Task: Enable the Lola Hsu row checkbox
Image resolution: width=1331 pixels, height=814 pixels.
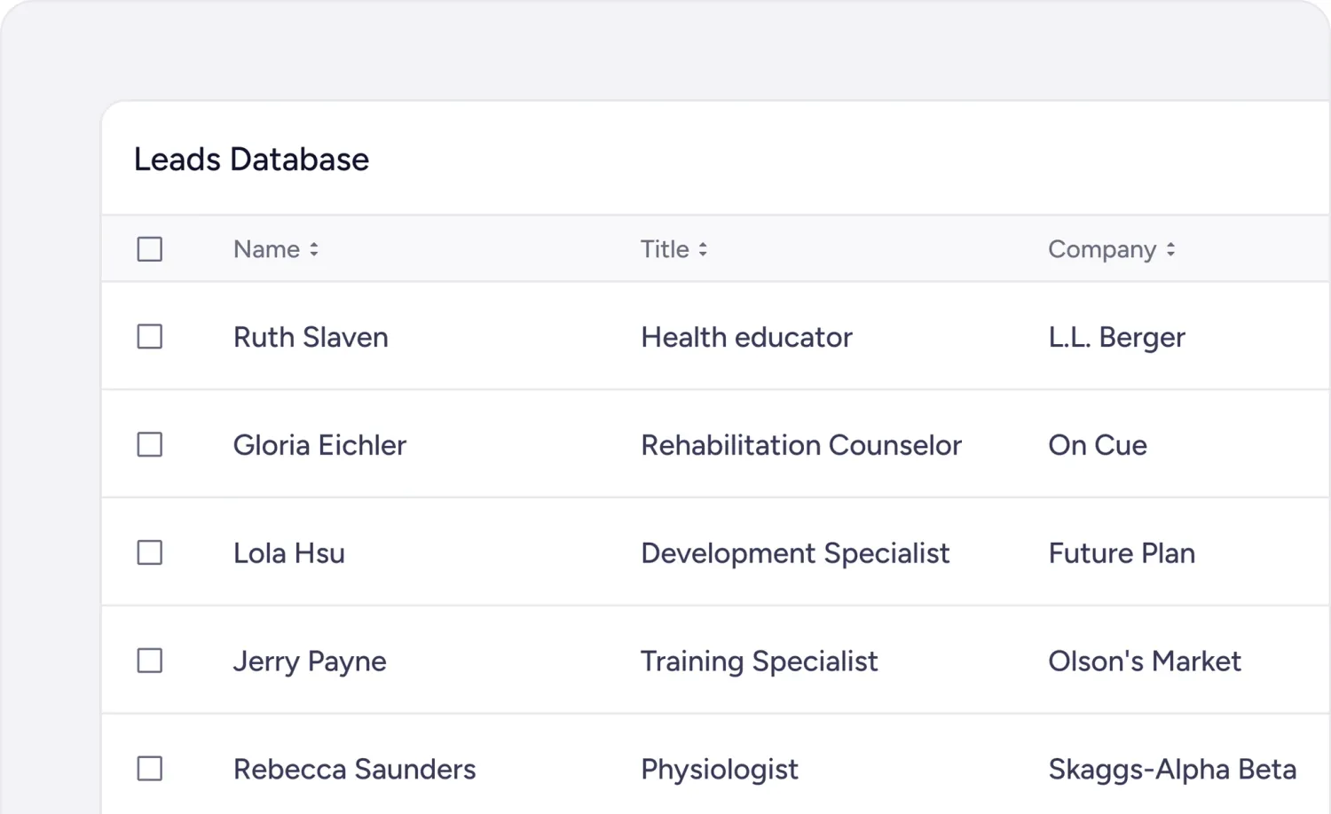Action: (150, 552)
